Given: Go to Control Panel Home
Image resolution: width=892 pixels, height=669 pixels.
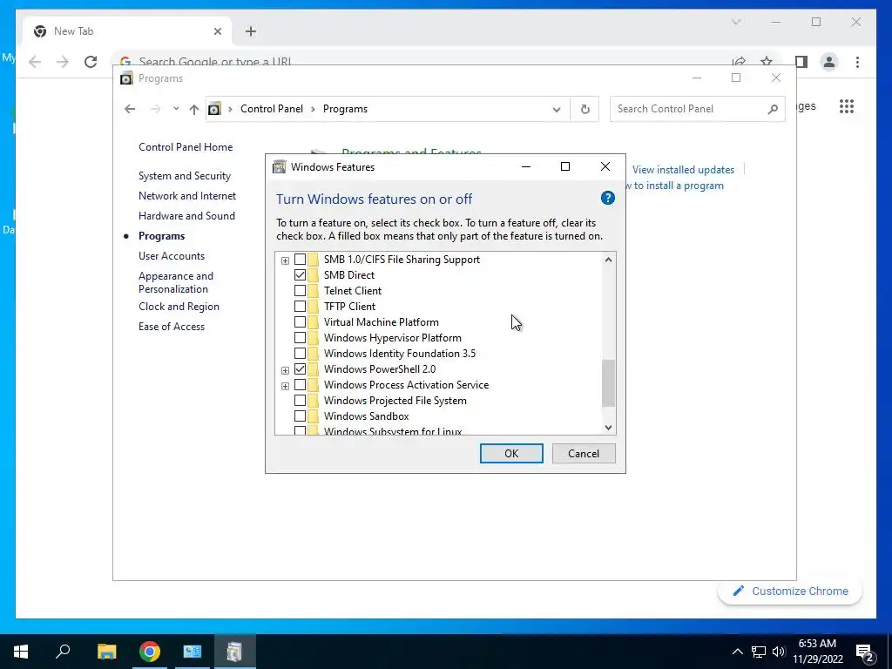Looking at the screenshot, I should click(x=186, y=147).
